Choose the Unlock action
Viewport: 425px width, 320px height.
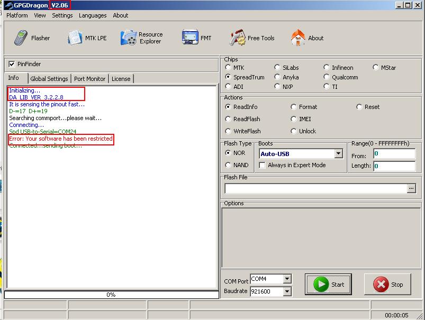293,131
